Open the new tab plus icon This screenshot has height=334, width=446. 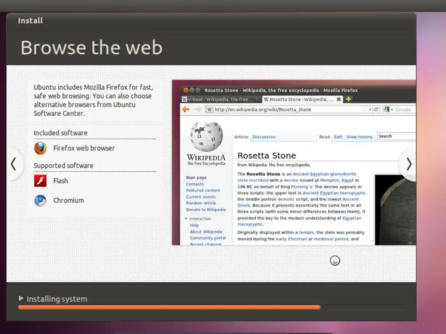coord(348,99)
